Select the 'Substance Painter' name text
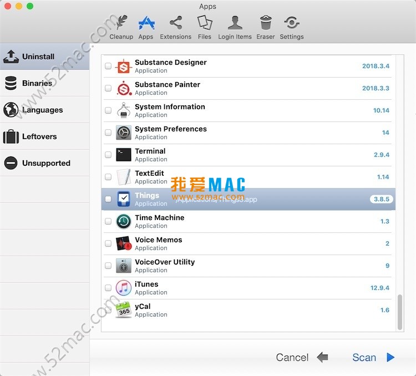416x376 pixels. [168, 84]
